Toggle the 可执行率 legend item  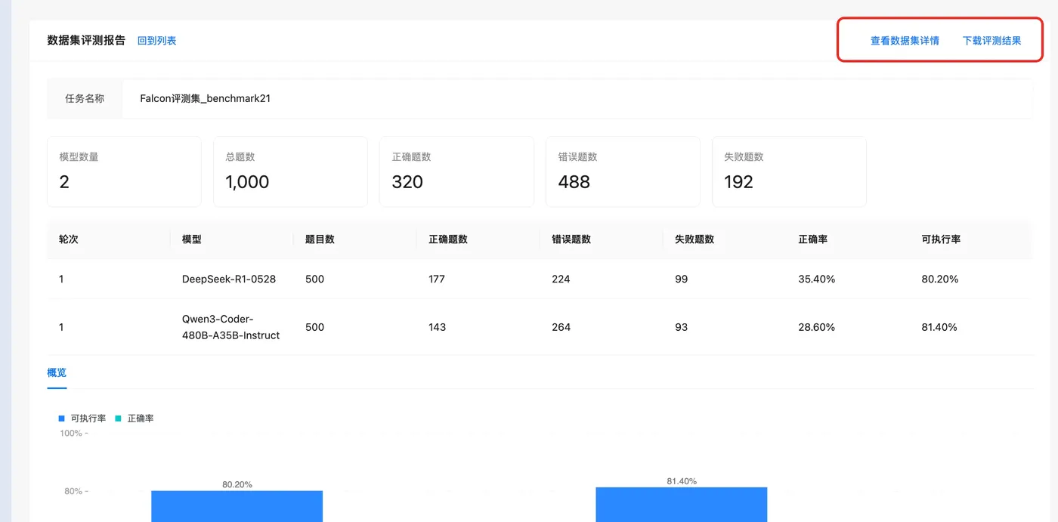(x=82, y=418)
